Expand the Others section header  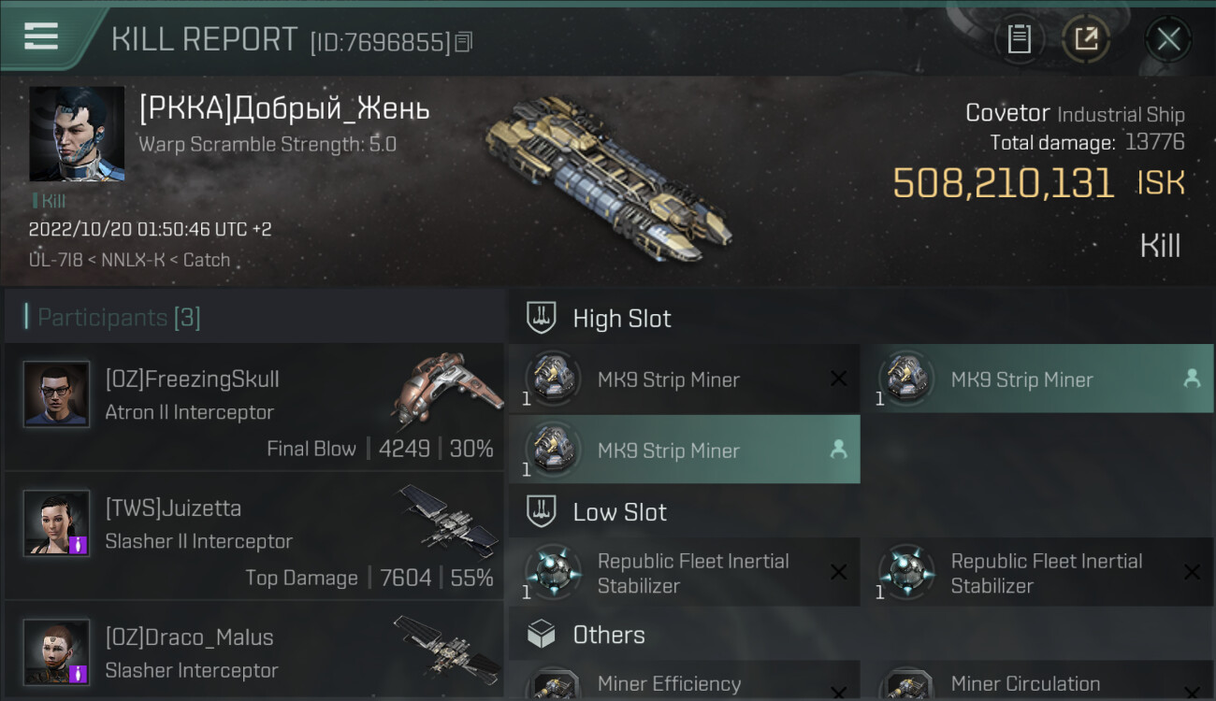click(861, 636)
